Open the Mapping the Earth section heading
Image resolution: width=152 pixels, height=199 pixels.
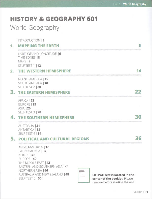point(39,46)
